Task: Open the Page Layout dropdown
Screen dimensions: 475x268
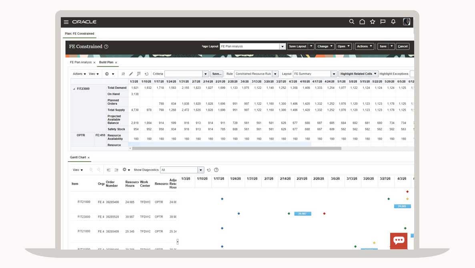Action: coord(283,46)
